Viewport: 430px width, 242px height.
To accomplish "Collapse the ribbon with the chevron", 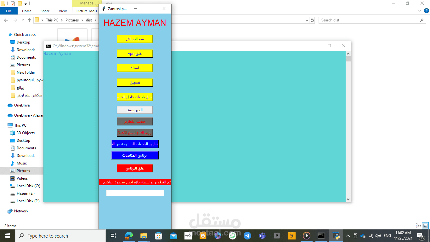I will [x=419, y=11].
